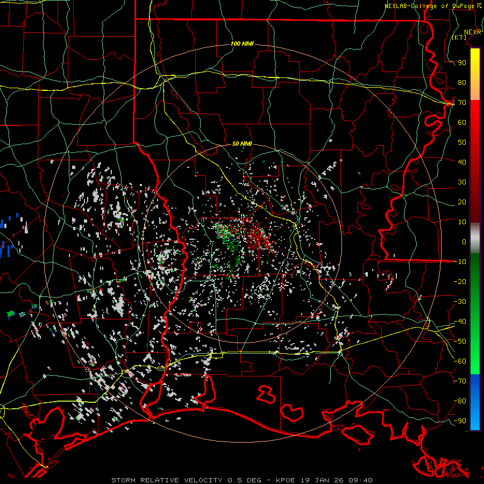Click the "50 NMI" range ring label
The height and width of the screenshot is (484, 484).
point(242,144)
